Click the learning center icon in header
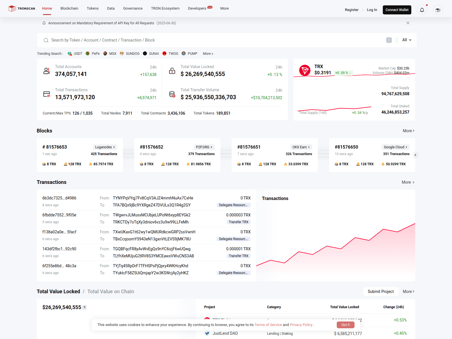 pyautogui.click(x=438, y=10)
